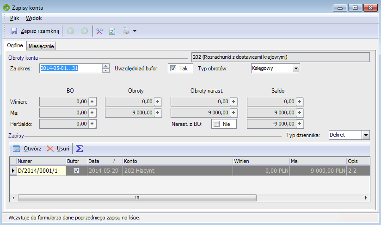Decrease Za okres with the down spinner
This screenshot has height=225, width=381.
click(x=106, y=70)
